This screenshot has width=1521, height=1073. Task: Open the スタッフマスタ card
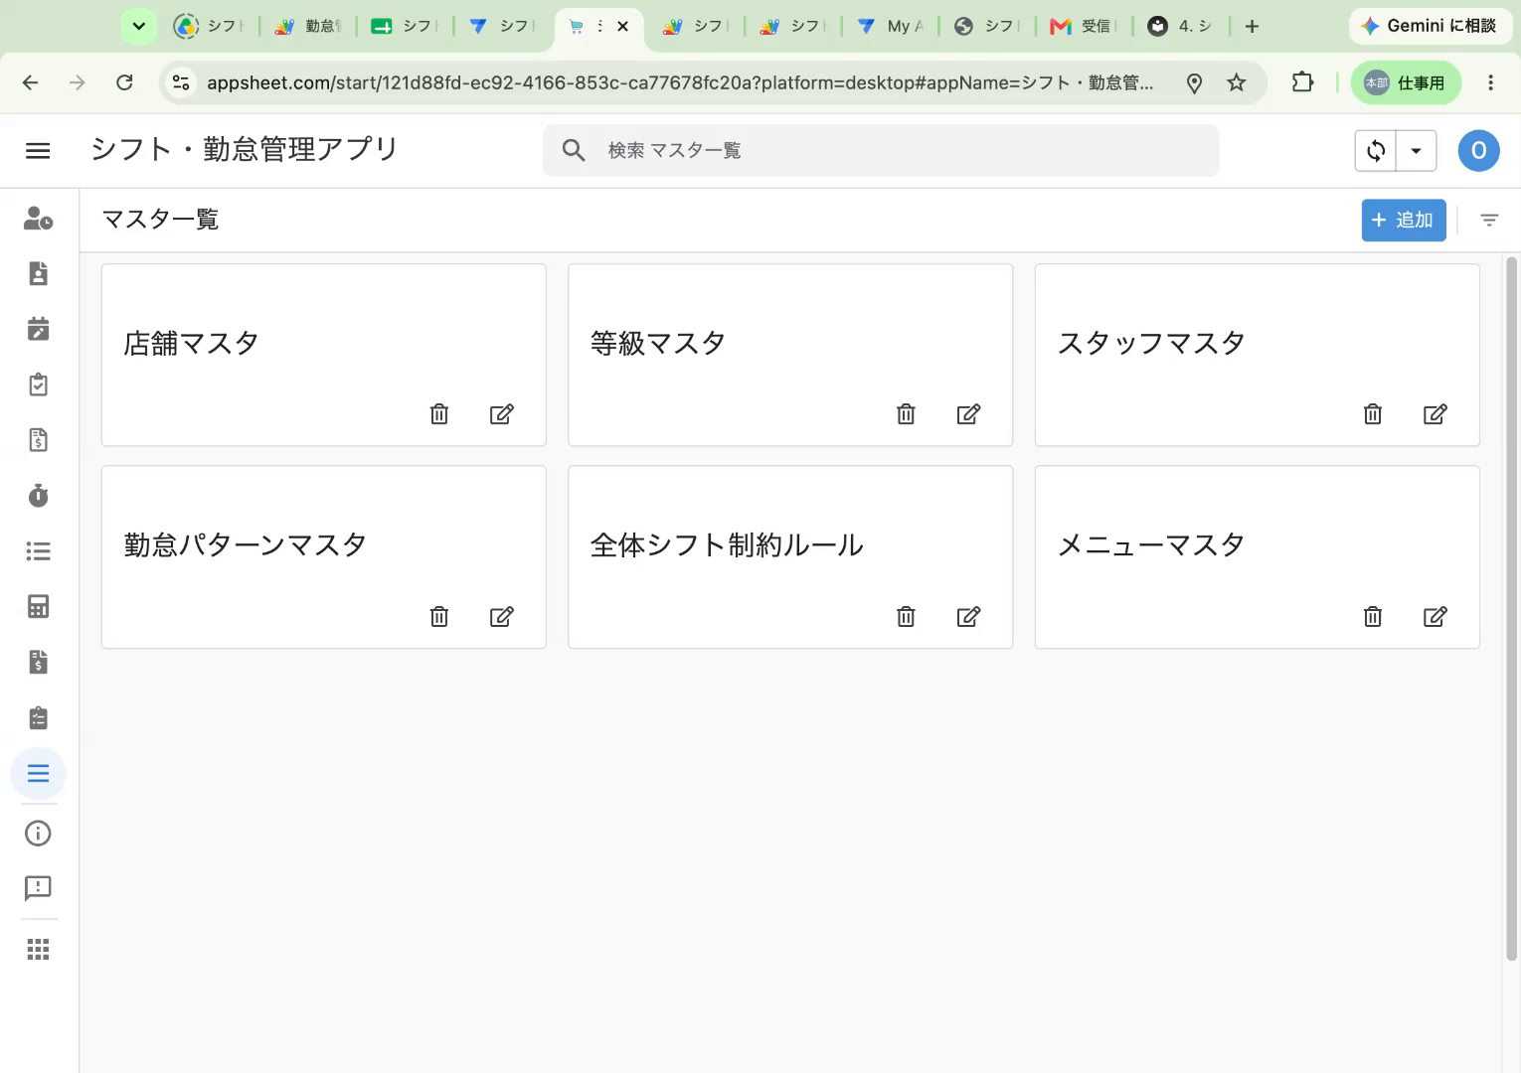pyautogui.click(x=1258, y=355)
